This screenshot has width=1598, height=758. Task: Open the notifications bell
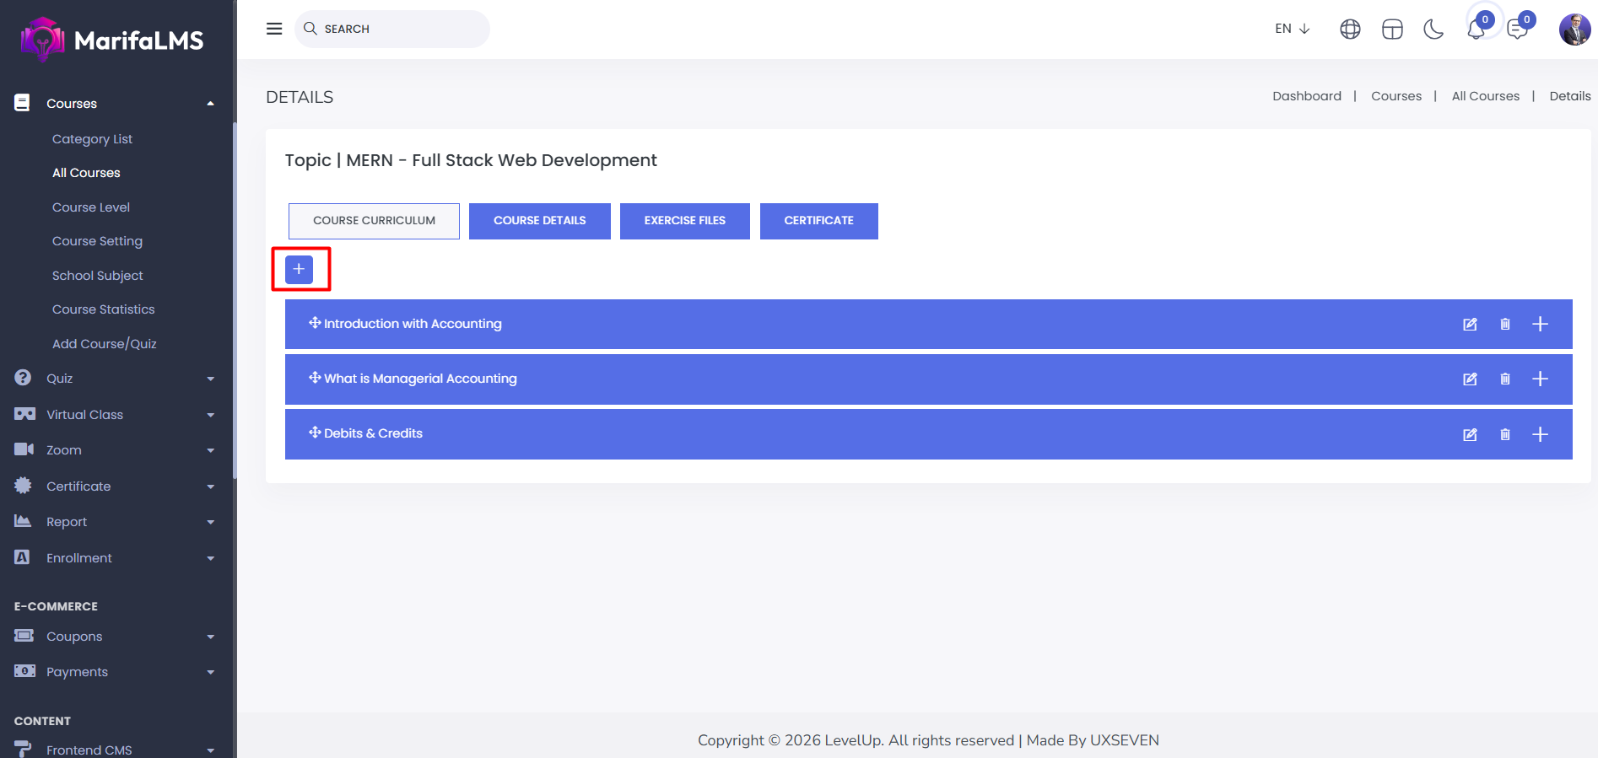tap(1476, 30)
